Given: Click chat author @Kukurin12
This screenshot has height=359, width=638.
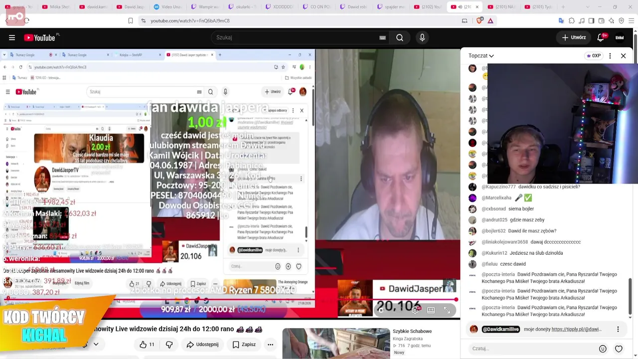Looking at the screenshot, I should tap(494, 253).
